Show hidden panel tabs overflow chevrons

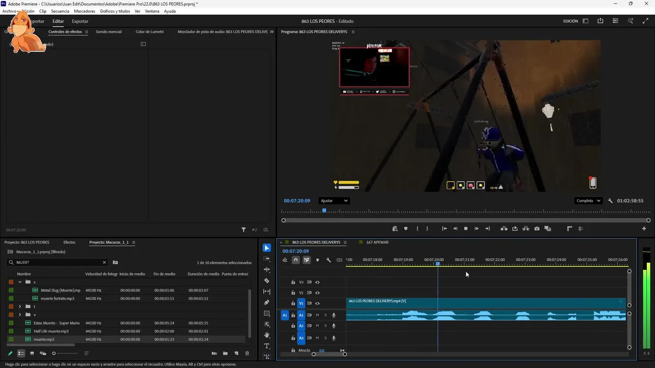coord(272,32)
